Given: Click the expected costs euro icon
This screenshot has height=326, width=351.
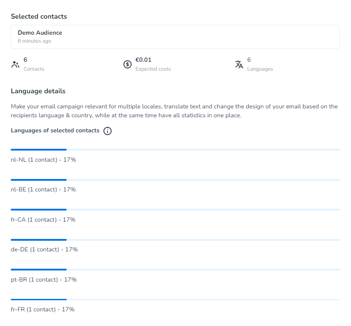Looking at the screenshot, I should click(128, 64).
